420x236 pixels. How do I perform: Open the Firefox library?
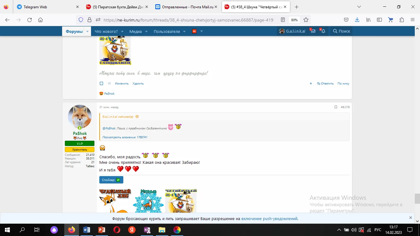point(368,20)
